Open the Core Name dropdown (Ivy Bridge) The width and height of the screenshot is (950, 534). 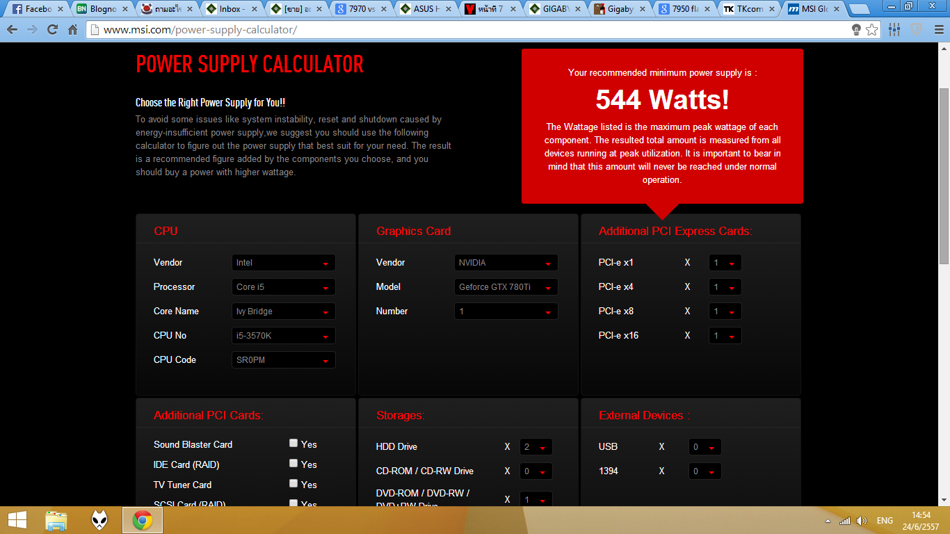[x=283, y=311]
